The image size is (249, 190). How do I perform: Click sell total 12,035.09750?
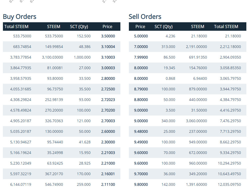229,184
